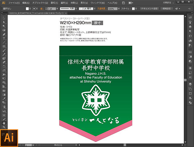Click inside the opacity 100% input field
Screen dimensions: 194x147
pyautogui.click(x=112, y=9)
